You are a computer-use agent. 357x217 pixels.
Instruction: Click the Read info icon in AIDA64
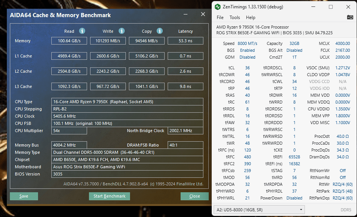click(82, 31)
